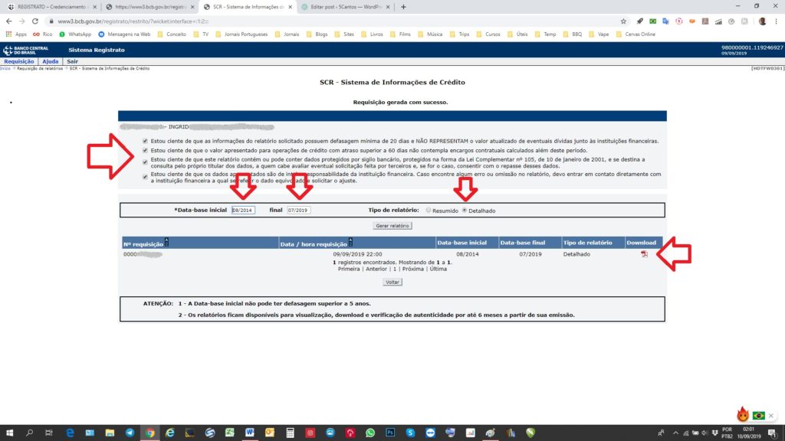
Task: Open the Mensagens na Web bookmark
Action: (x=124, y=34)
